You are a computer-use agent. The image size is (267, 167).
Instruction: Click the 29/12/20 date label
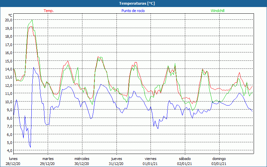[x=47, y=164]
